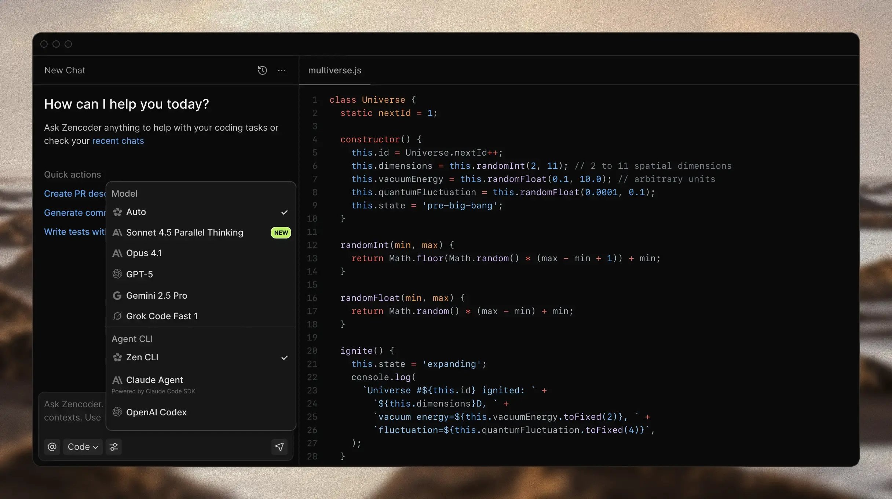Switch to the multiverse.js tab
The image size is (892, 499).
click(x=334, y=70)
